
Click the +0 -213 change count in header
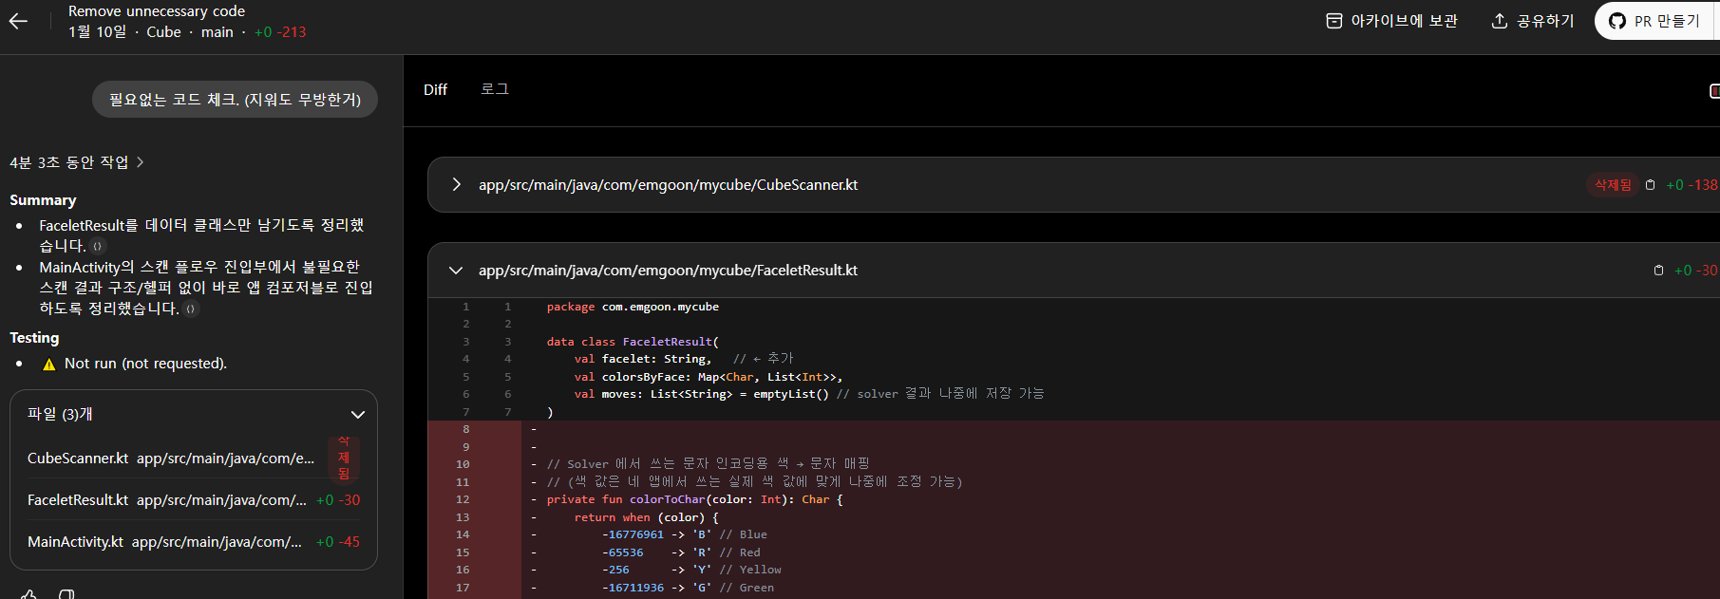click(x=280, y=32)
